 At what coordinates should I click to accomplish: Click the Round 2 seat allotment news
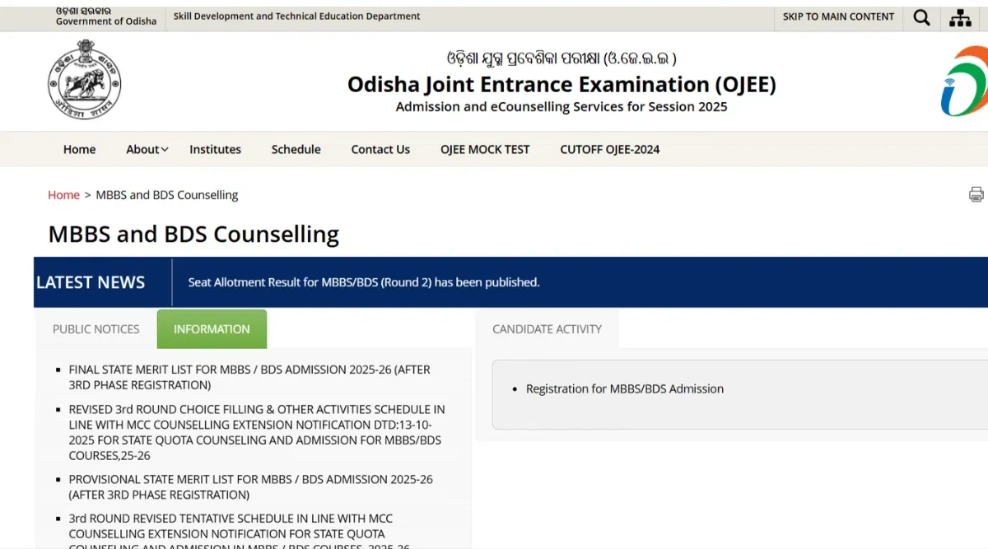pos(363,282)
